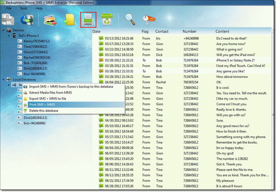Choose Extract Media files from MMS

(x=74, y=93)
